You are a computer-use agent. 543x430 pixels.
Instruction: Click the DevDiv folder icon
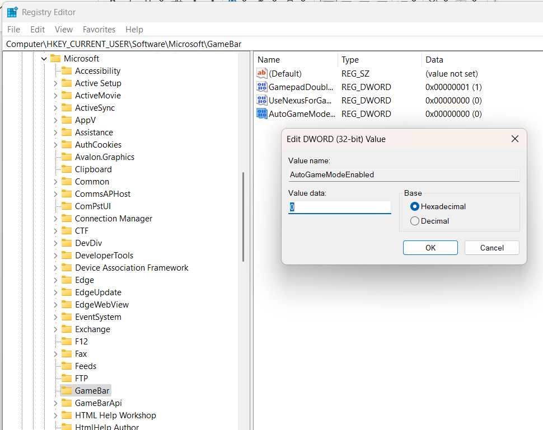pos(67,243)
